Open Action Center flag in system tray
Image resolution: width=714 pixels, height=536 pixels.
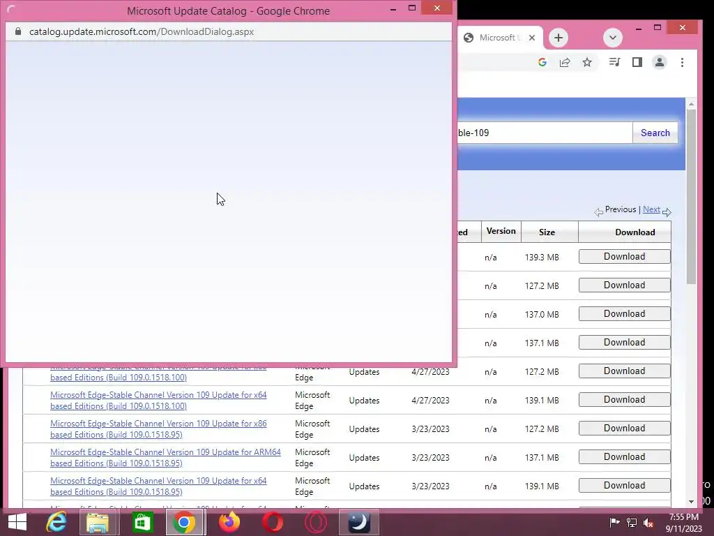(614, 522)
